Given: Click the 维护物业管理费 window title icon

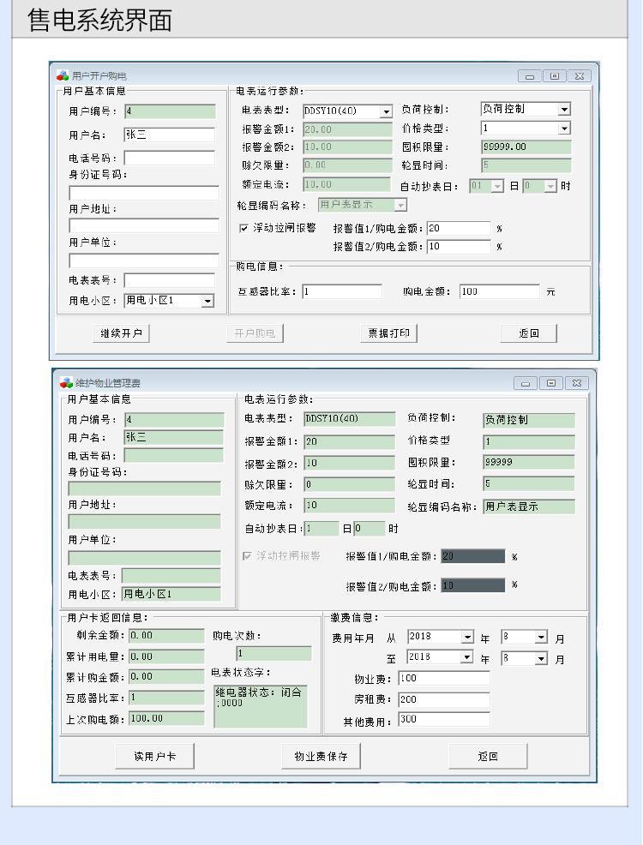Looking at the screenshot, I should pyautogui.click(x=66, y=382).
